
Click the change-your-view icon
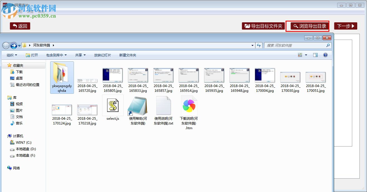[301, 55]
